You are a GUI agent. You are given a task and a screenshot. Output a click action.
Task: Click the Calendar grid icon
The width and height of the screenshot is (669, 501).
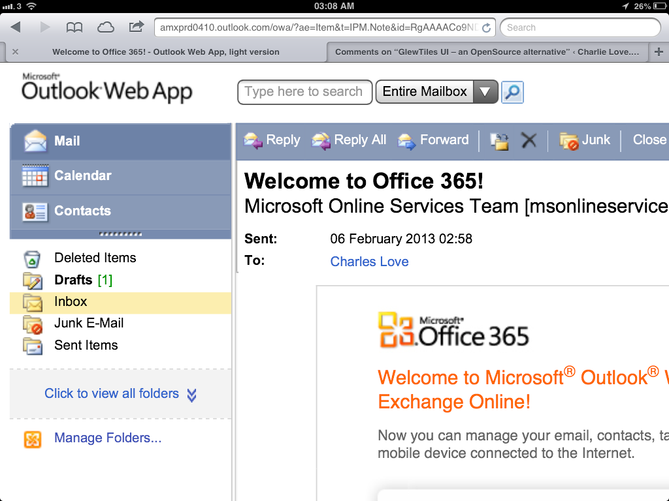click(x=35, y=175)
